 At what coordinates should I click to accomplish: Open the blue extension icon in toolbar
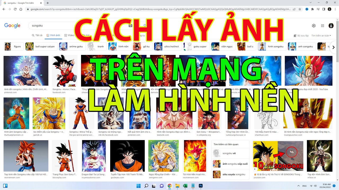(x=307, y=9)
